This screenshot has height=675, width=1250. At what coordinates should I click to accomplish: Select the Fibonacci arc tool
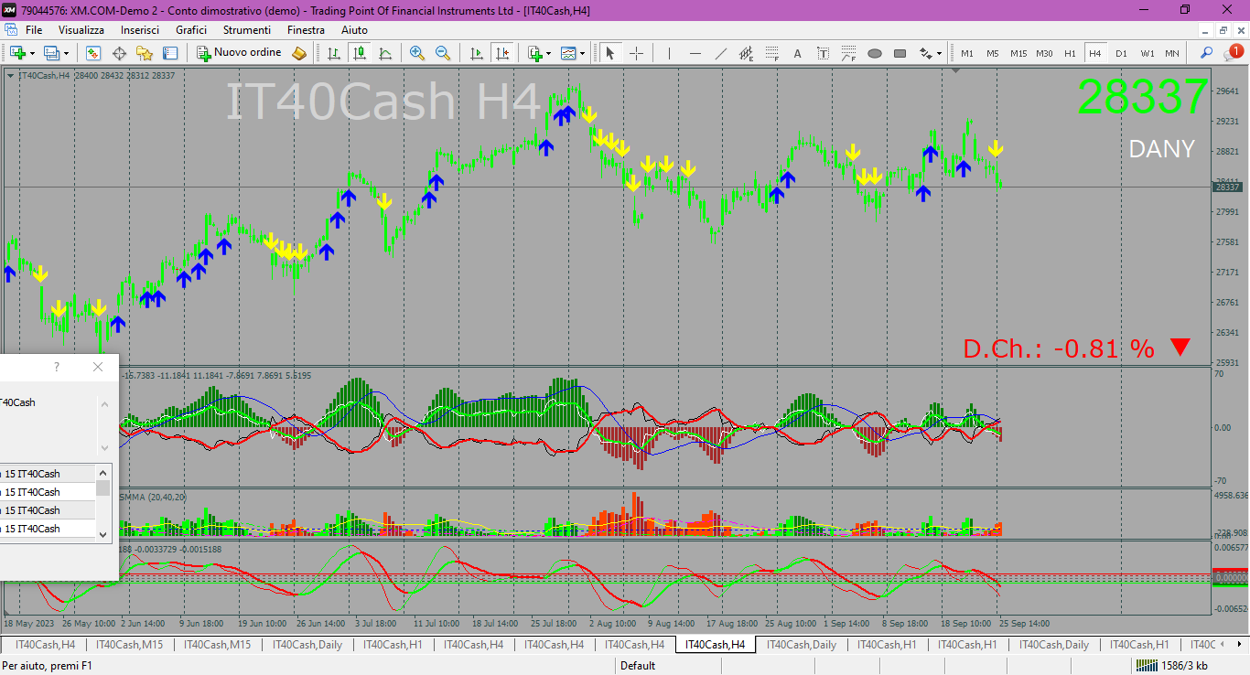pos(848,53)
